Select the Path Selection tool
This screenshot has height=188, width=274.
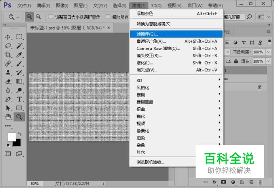(8, 108)
